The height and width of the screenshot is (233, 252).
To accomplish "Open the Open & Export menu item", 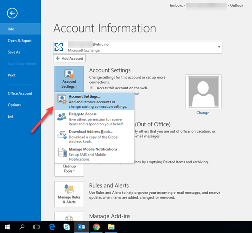I will click(20, 40).
